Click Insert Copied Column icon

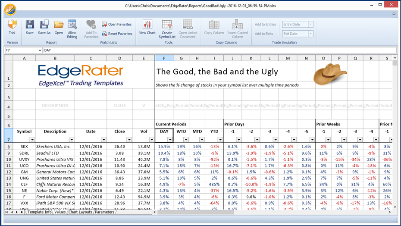click(x=237, y=25)
